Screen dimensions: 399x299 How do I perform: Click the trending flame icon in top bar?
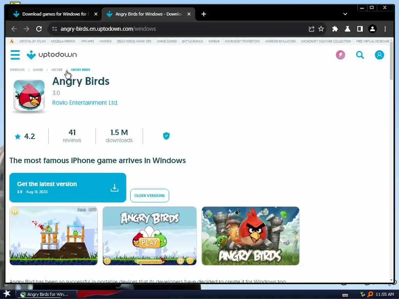tap(12, 41)
